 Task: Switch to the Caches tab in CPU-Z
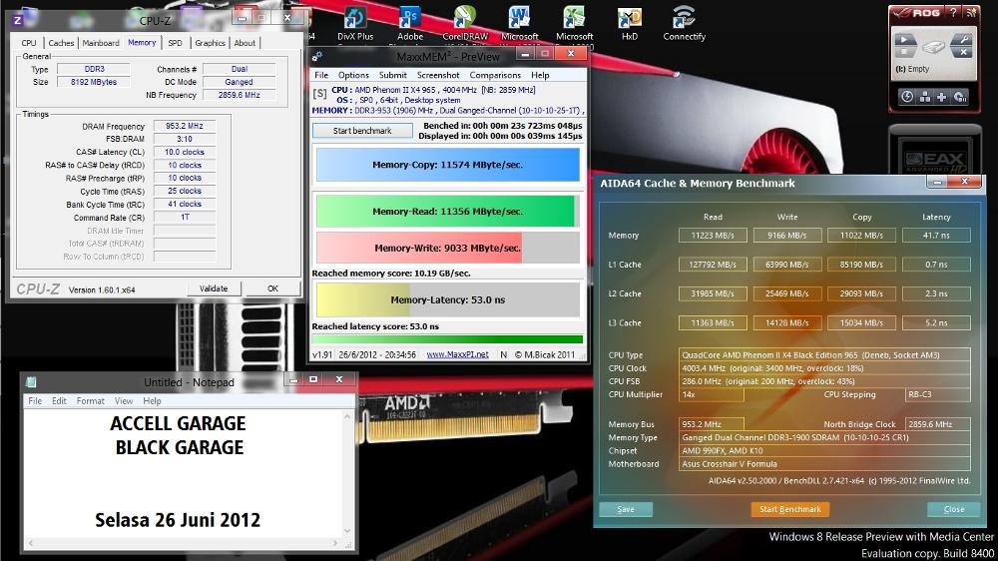coord(61,43)
